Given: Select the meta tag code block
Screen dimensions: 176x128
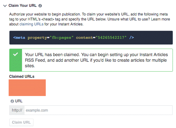Looking at the screenshot, I should 91,38.
